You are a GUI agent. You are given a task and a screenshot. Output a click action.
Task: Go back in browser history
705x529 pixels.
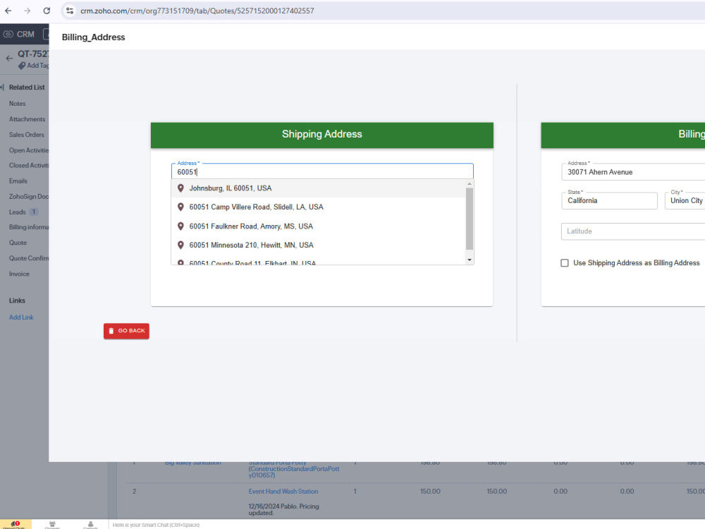tap(8, 11)
